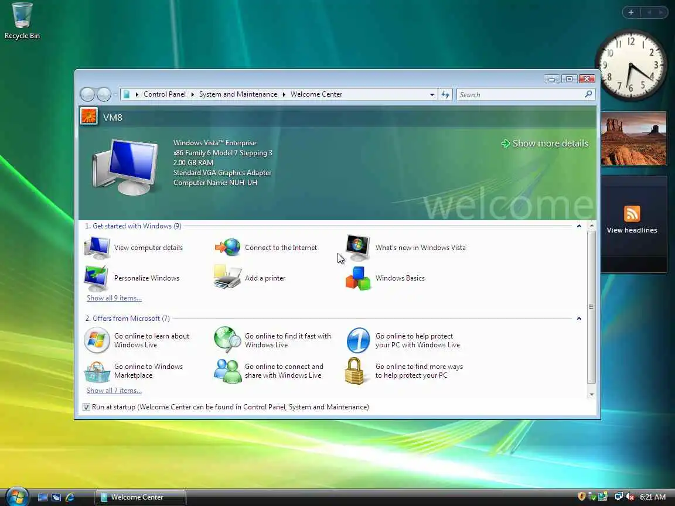675x506 pixels.
Task: Click the muted volume tray icon
Action: (x=630, y=497)
